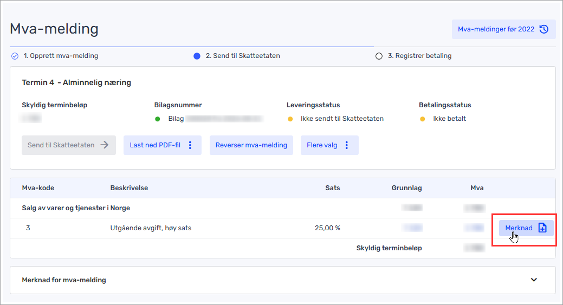
Task: Expand the Merknad for mva-melding chevron
Action: pyautogui.click(x=534, y=280)
